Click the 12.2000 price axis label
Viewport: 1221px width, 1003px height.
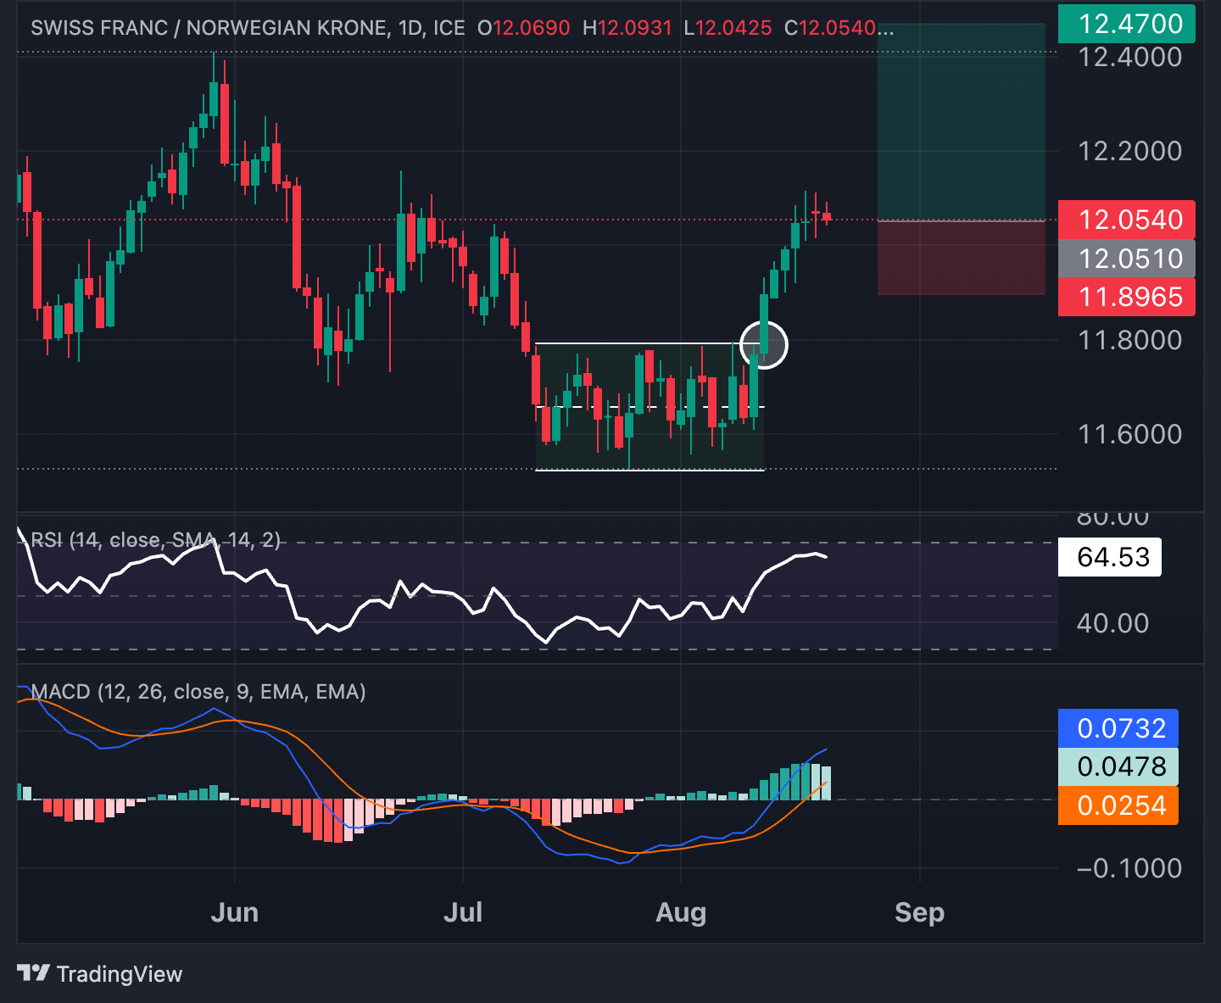pyautogui.click(x=1129, y=152)
